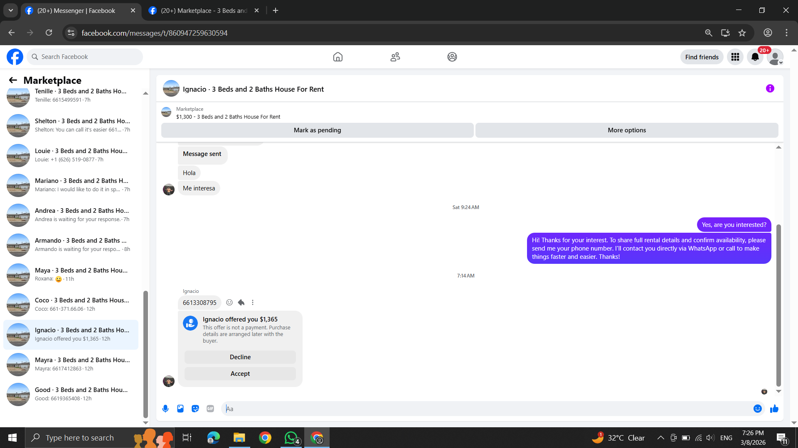Open more options for 6613308795 message
798x448 pixels.
[x=253, y=302]
